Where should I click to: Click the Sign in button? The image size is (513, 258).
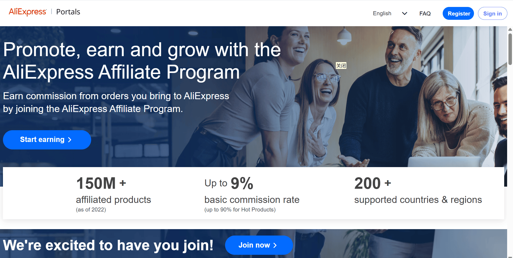coord(492,13)
